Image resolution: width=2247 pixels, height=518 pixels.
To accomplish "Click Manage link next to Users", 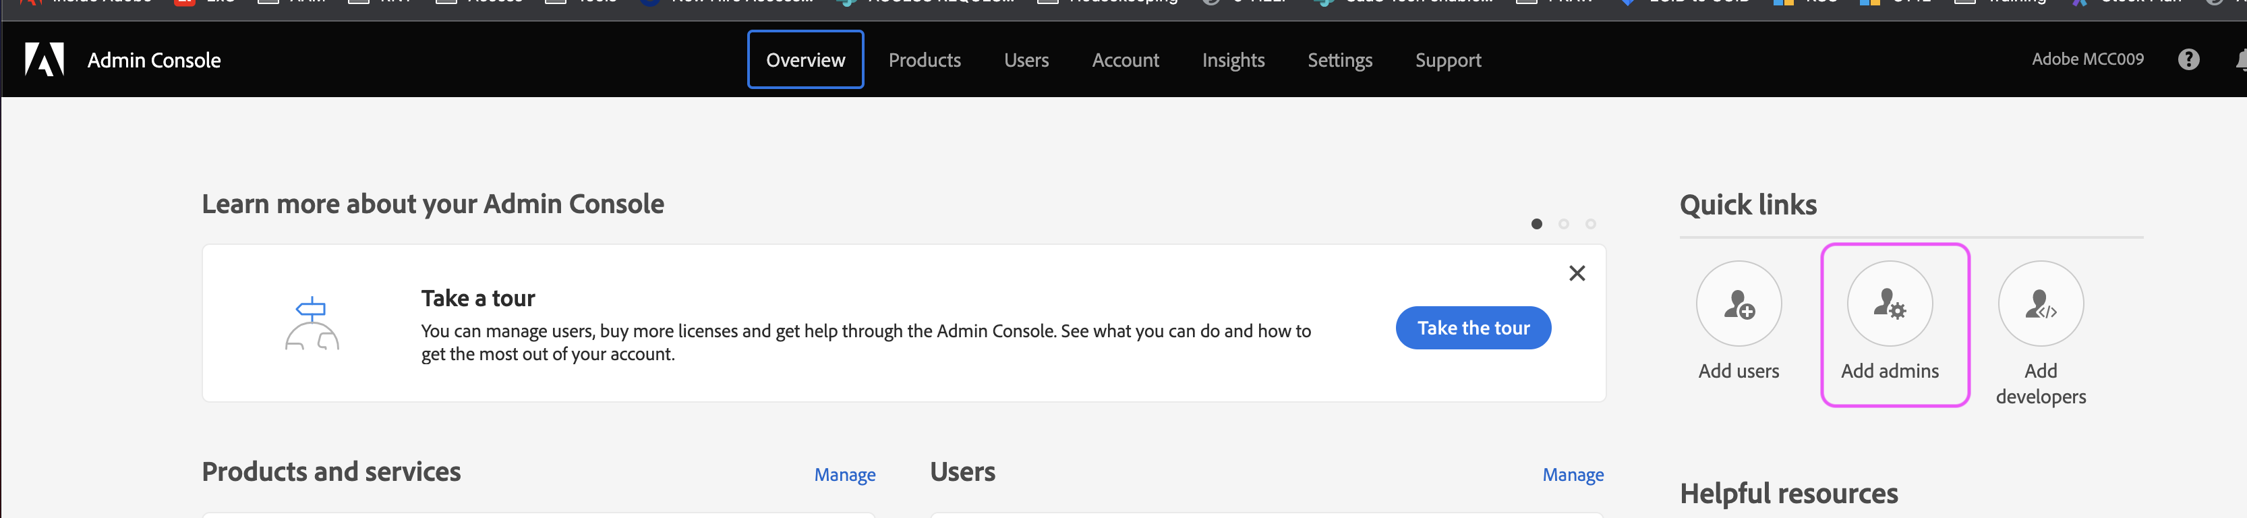I will (1572, 474).
